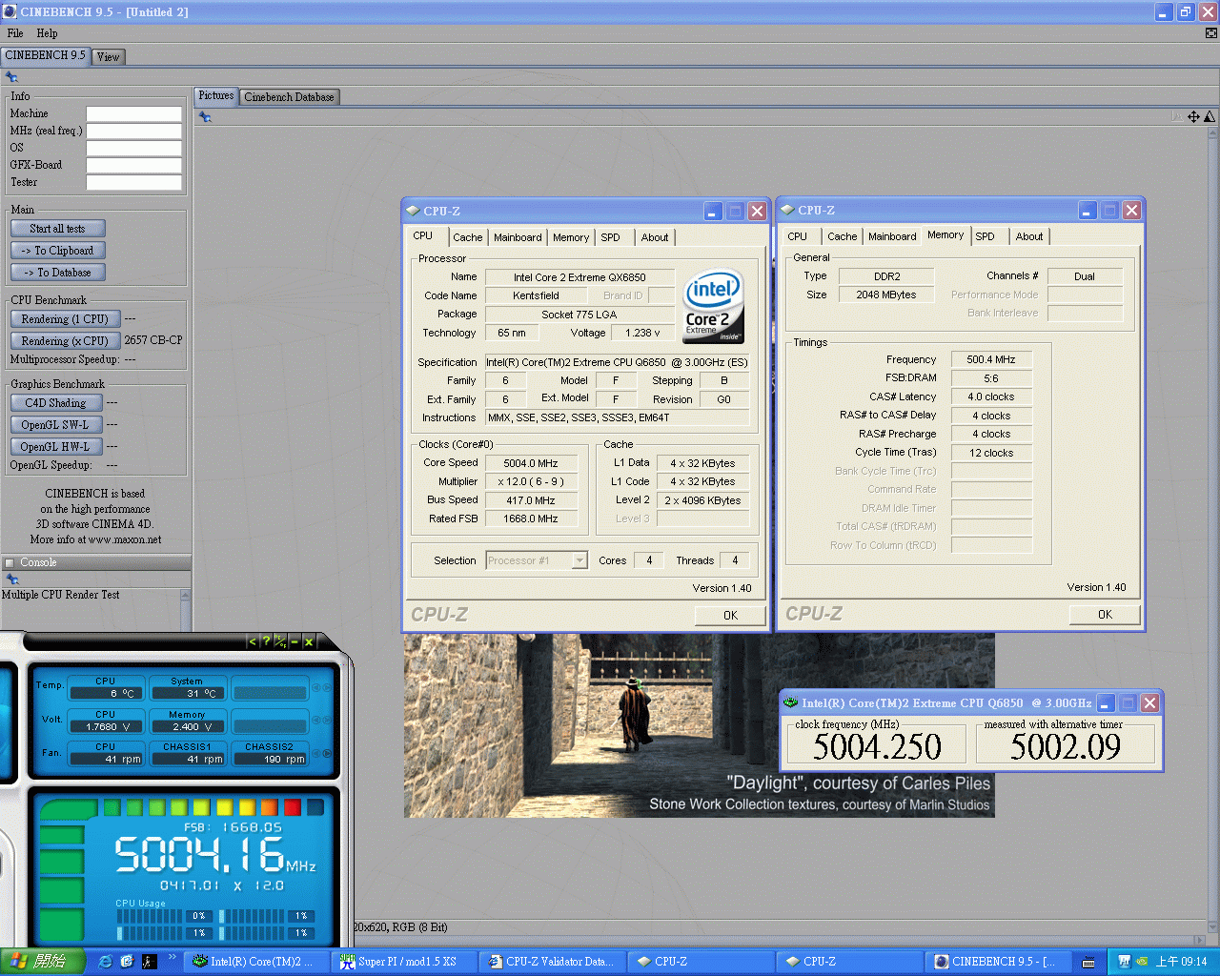Click the Daylight rendered picture
1220x976 pixels.
click(x=699, y=725)
